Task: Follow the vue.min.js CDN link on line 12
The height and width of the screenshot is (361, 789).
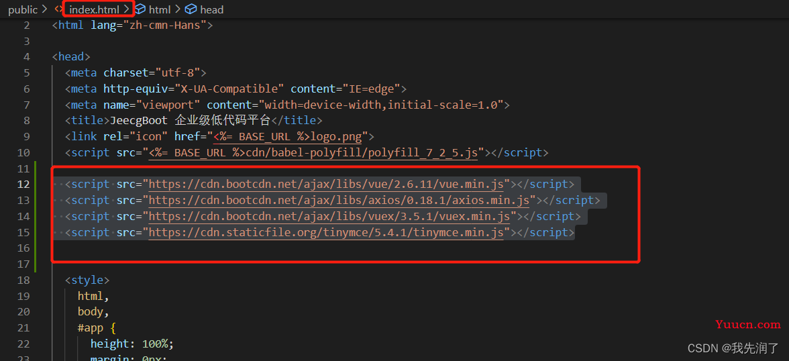Action: point(326,185)
